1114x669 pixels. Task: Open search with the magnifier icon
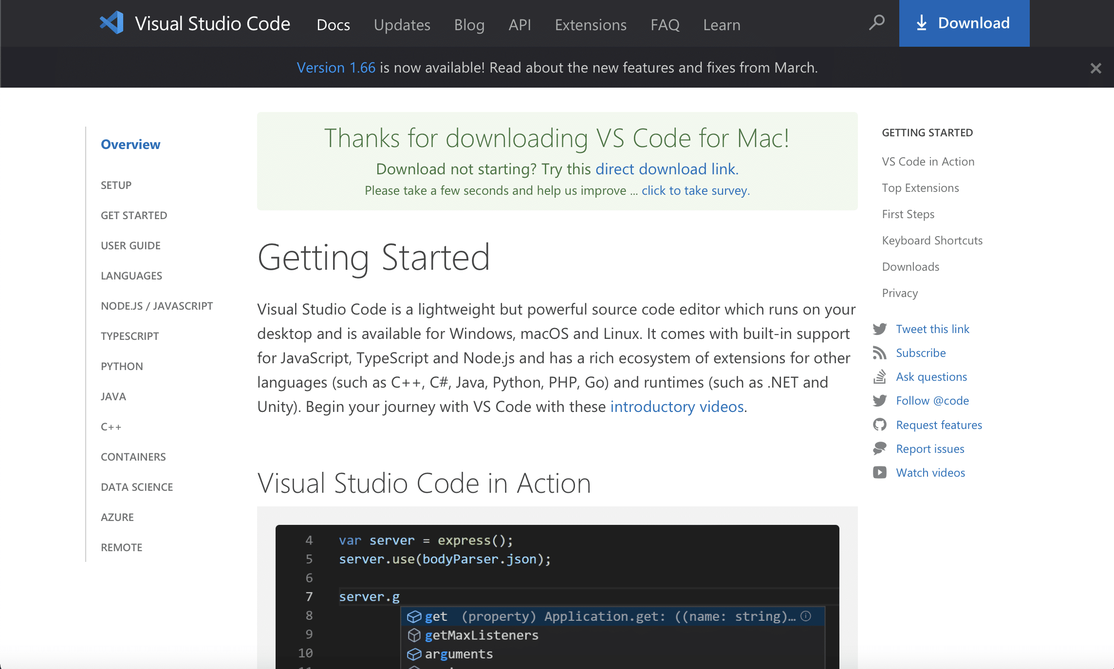click(877, 22)
